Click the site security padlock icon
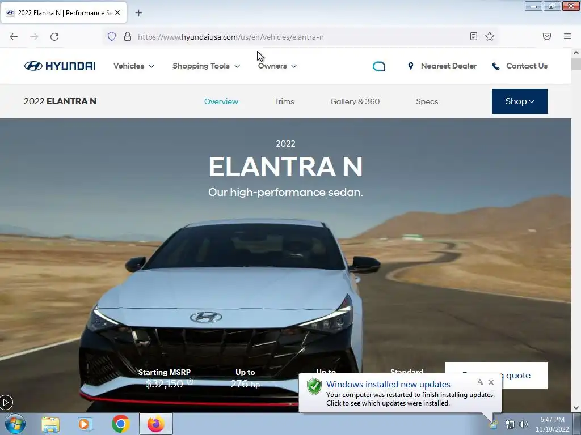The width and height of the screenshot is (581, 435). pyautogui.click(x=128, y=36)
